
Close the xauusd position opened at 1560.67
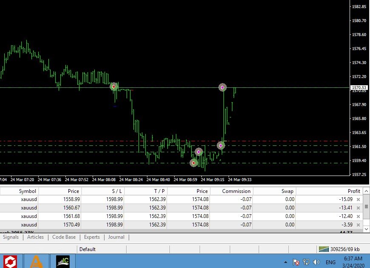[x=358, y=208]
